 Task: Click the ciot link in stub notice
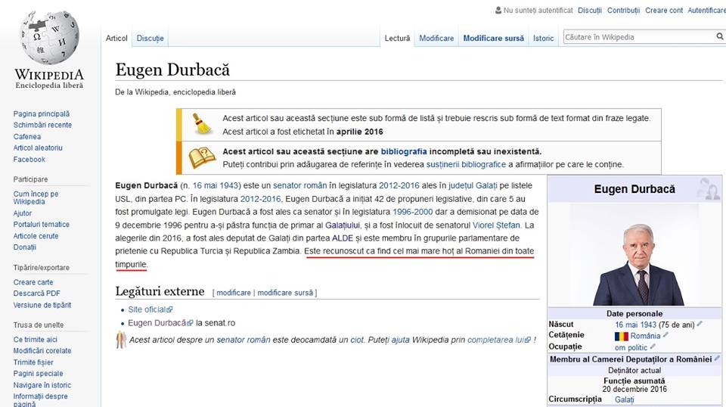(x=356, y=340)
